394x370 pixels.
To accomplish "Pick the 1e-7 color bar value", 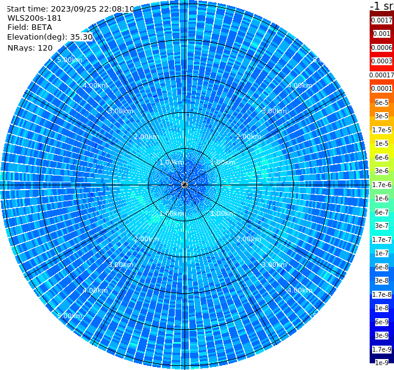I will pos(382,253).
